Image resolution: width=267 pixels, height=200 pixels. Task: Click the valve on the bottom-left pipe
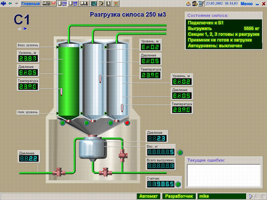[57, 171]
